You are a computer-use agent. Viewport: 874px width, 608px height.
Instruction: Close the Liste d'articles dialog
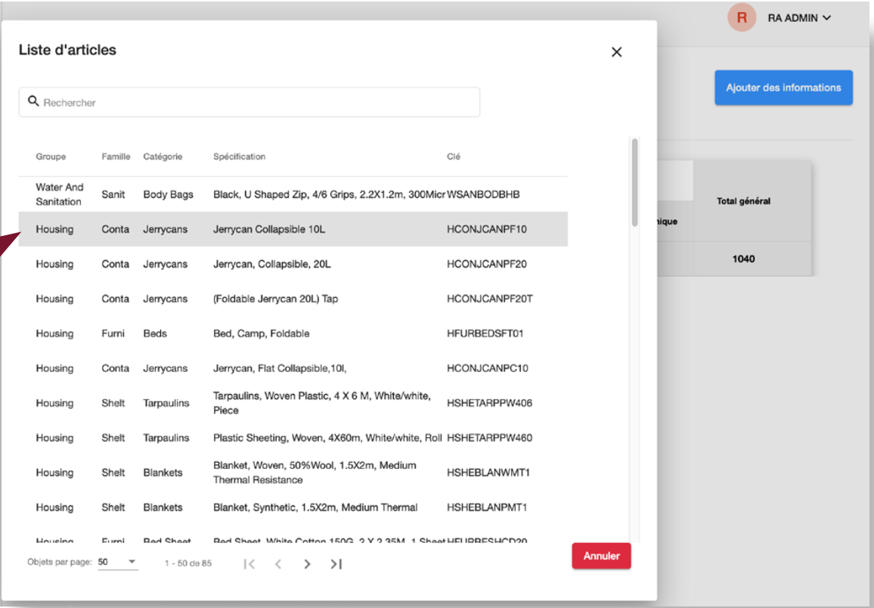click(x=616, y=52)
